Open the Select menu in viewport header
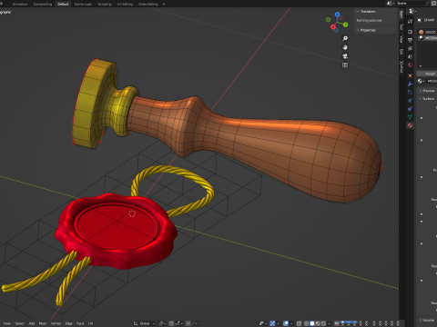Image resolution: width=437 pixels, height=327 pixels. click(x=19, y=323)
